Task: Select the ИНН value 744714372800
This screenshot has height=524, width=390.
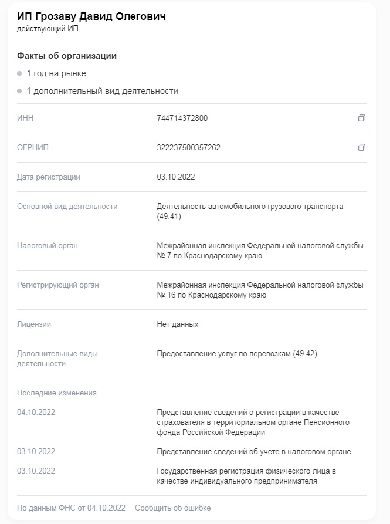Action: click(x=182, y=118)
